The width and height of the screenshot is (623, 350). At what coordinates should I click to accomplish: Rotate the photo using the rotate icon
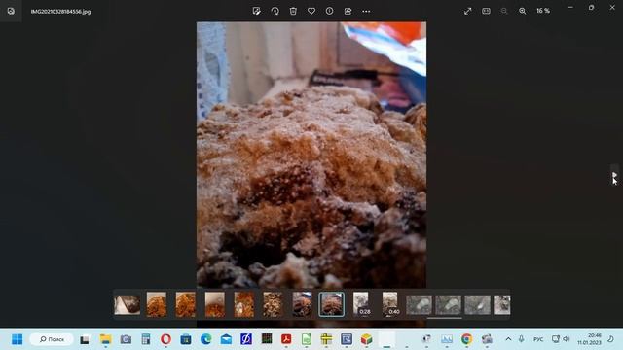tap(275, 11)
